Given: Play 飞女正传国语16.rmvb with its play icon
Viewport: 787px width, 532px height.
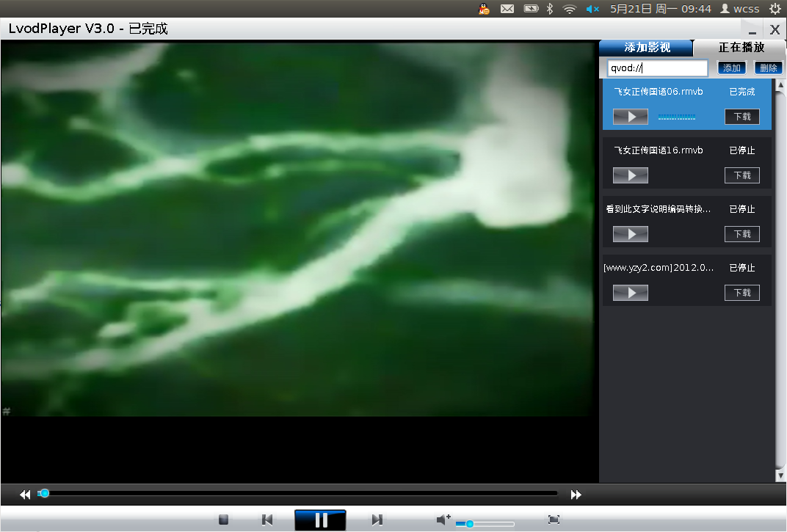Looking at the screenshot, I should (631, 175).
